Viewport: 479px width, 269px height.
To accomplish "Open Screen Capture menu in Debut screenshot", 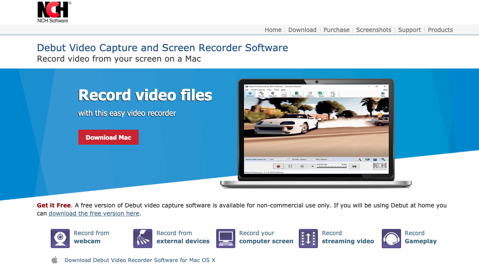I will (x=258, y=90).
